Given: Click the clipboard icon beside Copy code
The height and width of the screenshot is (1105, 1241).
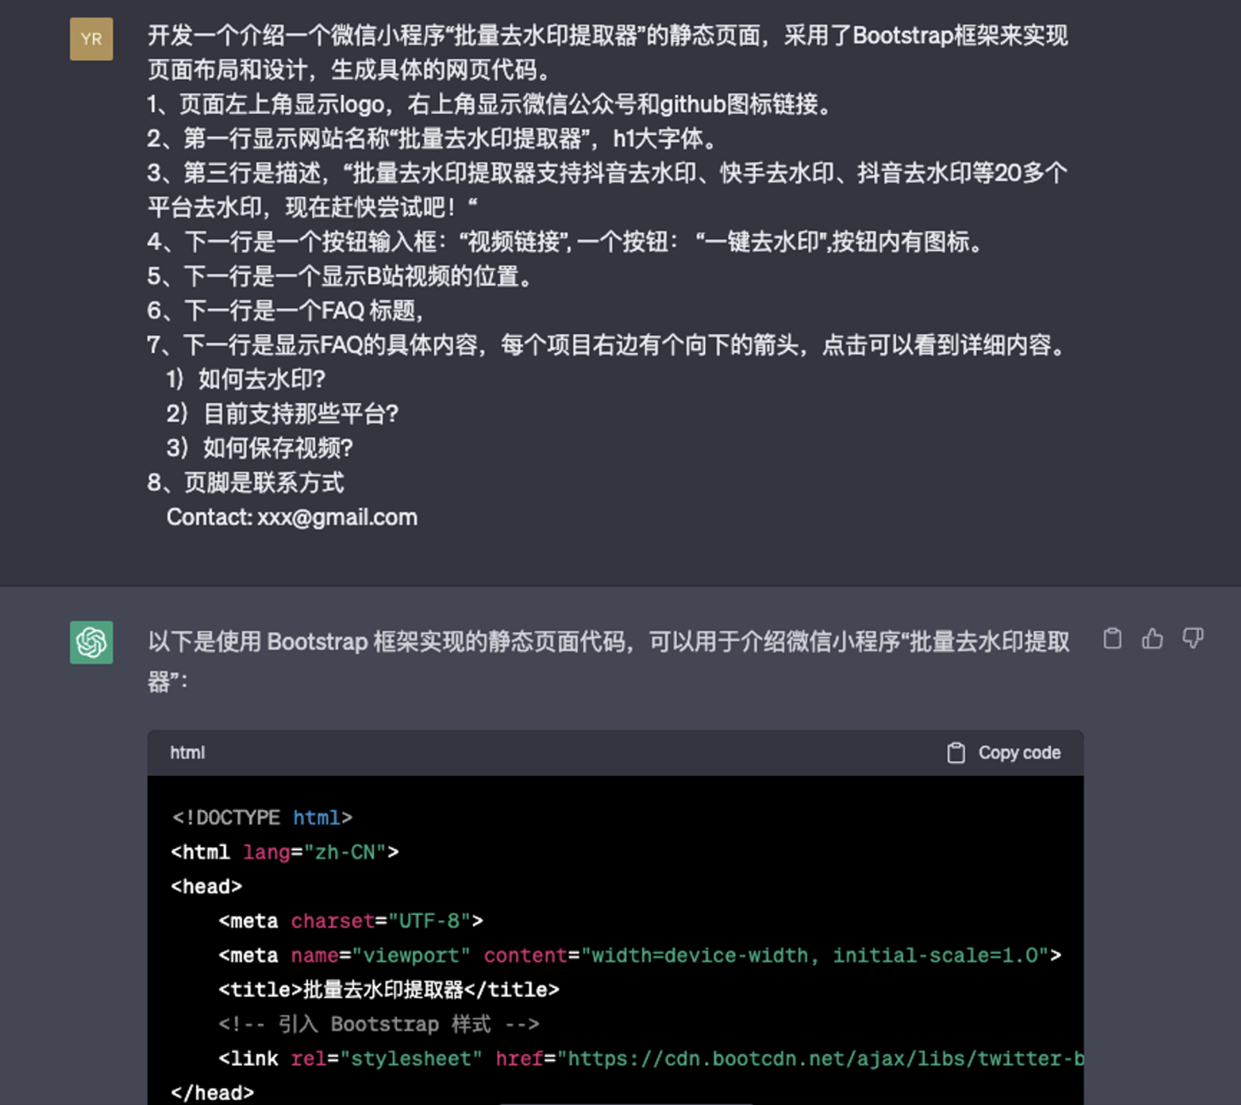Looking at the screenshot, I should click(956, 753).
